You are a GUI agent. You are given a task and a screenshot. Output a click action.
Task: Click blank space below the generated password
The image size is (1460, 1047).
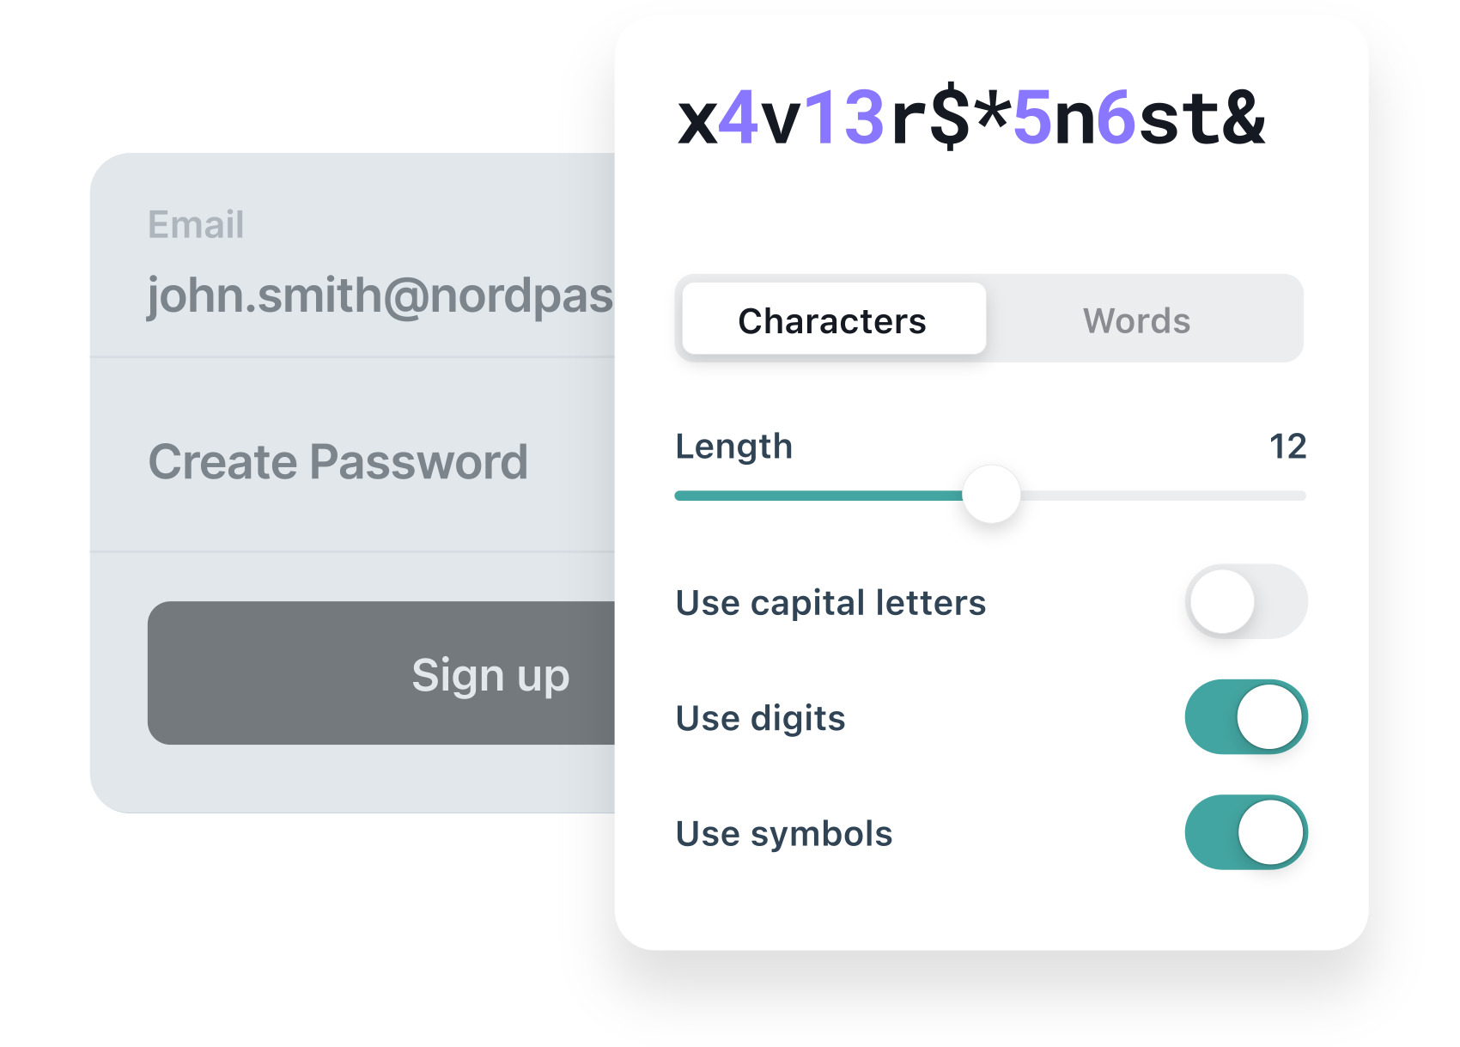click(x=988, y=215)
